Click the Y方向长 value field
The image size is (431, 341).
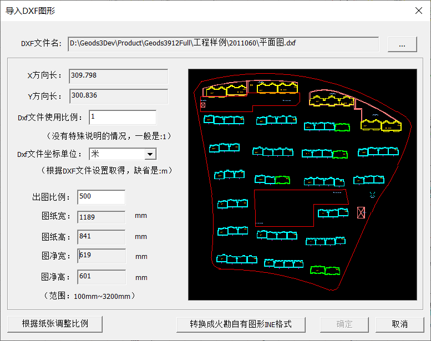point(118,96)
